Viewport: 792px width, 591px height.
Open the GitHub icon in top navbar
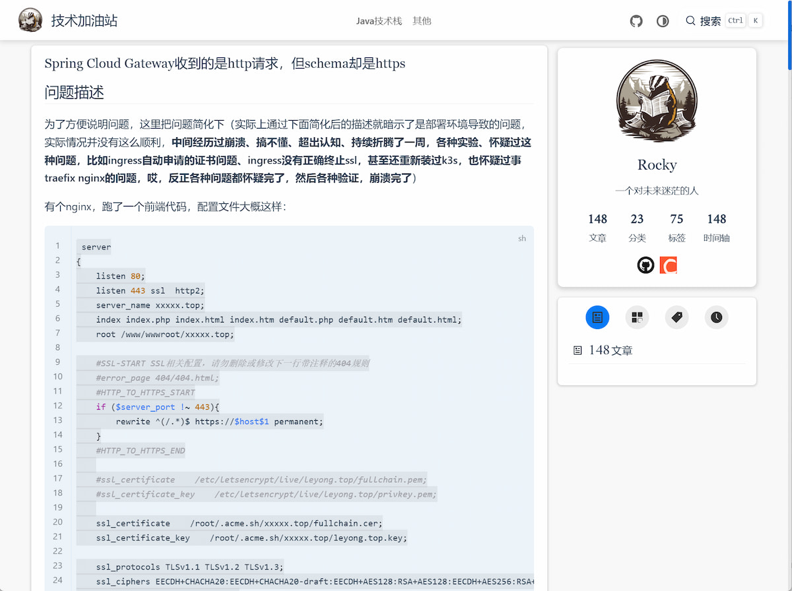636,21
